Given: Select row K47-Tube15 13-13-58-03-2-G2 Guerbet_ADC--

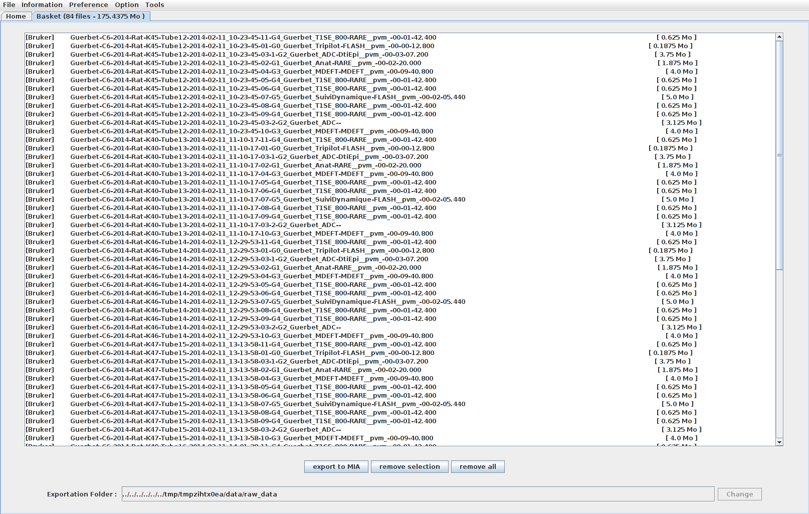Looking at the screenshot, I should 400,429.
